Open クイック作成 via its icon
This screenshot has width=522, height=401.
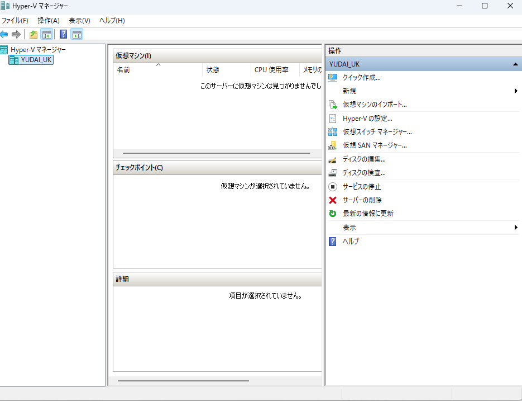[x=334, y=77]
